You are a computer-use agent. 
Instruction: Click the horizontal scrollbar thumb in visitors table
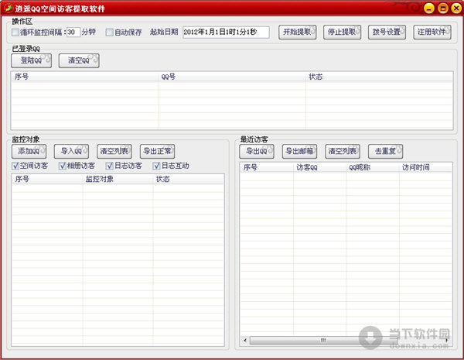[323, 340]
